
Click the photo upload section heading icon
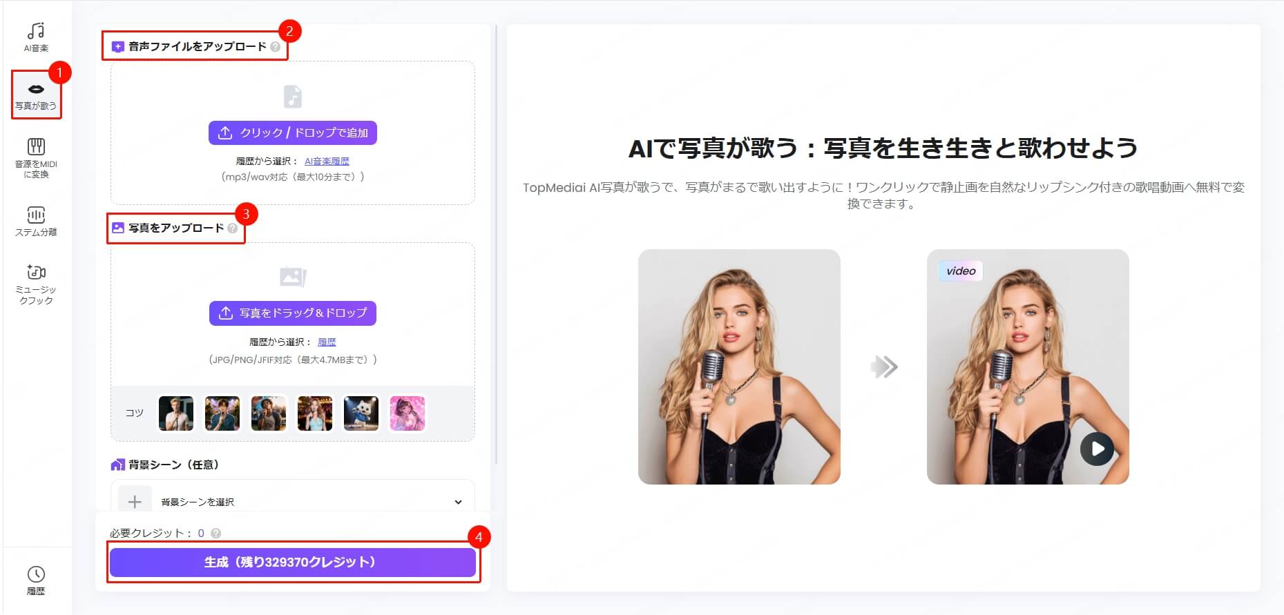pos(118,228)
